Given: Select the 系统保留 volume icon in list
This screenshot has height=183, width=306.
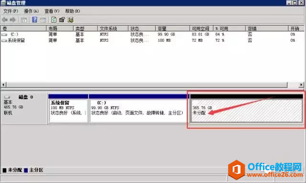Looking at the screenshot, I should pos(4,40).
